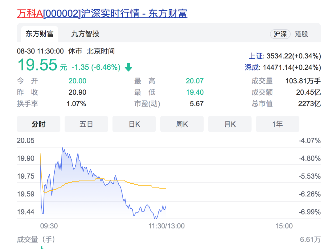This screenshot has width=333, height=249.
Task: Switch chart to 日K view
Action: [x=134, y=124]
